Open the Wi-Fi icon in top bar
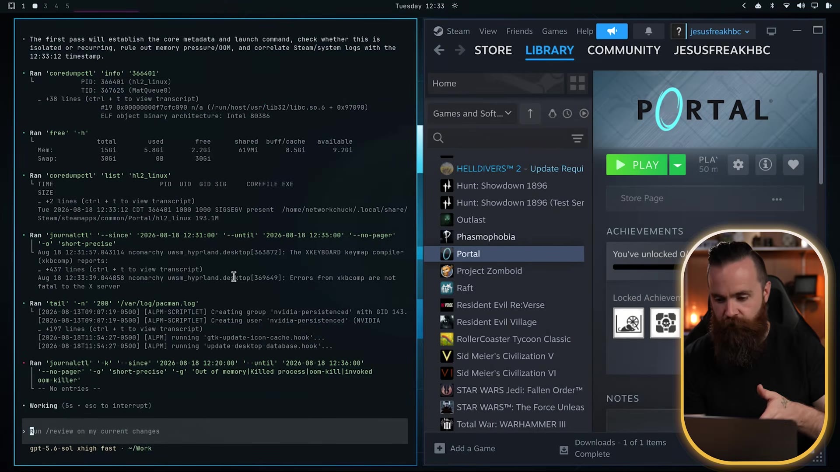 [x=786, y=6]
